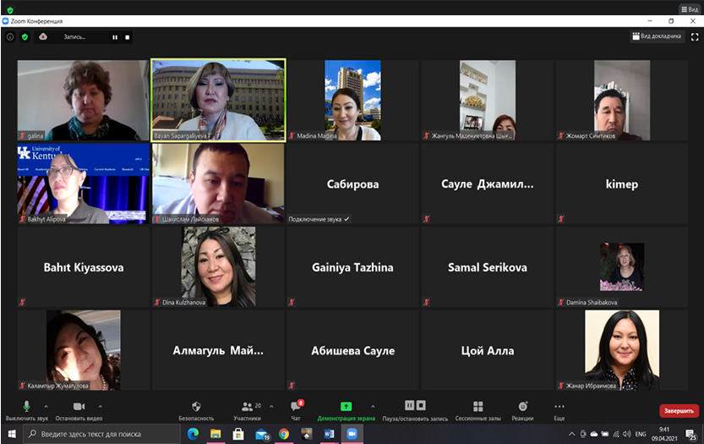
Task: Open the Security (Безопасность) shield icon
Action: pyautogui.click(x=196, y=407)
